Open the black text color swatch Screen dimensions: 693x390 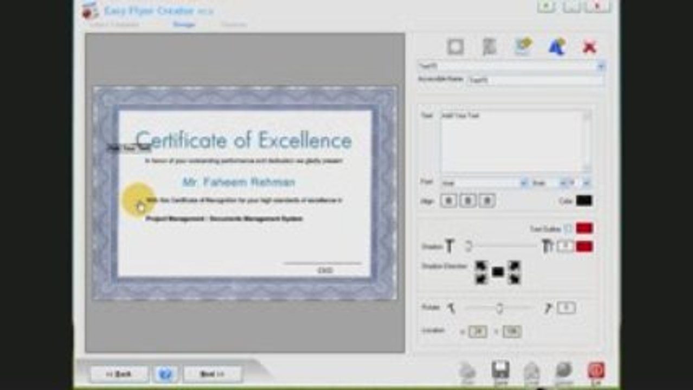point(584,201)
